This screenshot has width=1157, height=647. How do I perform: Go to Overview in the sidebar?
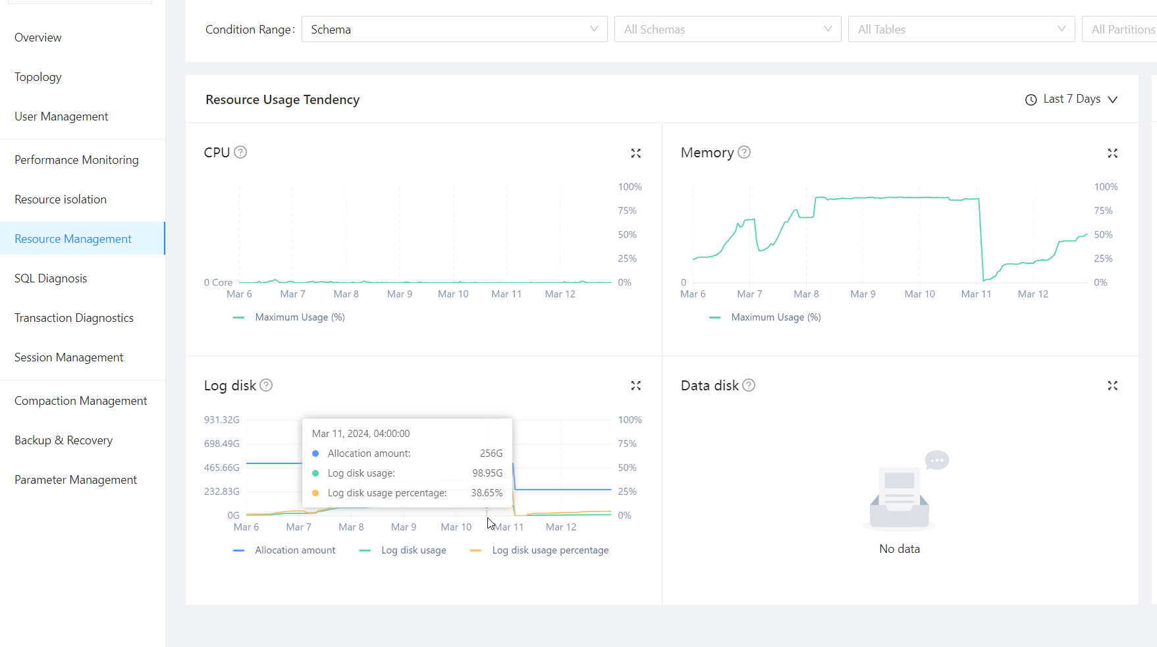(x=82, y=38)
